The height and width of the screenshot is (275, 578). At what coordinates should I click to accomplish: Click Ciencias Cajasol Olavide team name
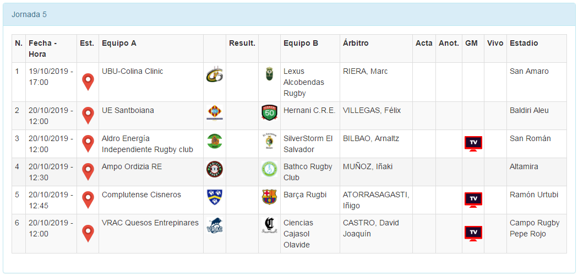click(x=298, y=234)
